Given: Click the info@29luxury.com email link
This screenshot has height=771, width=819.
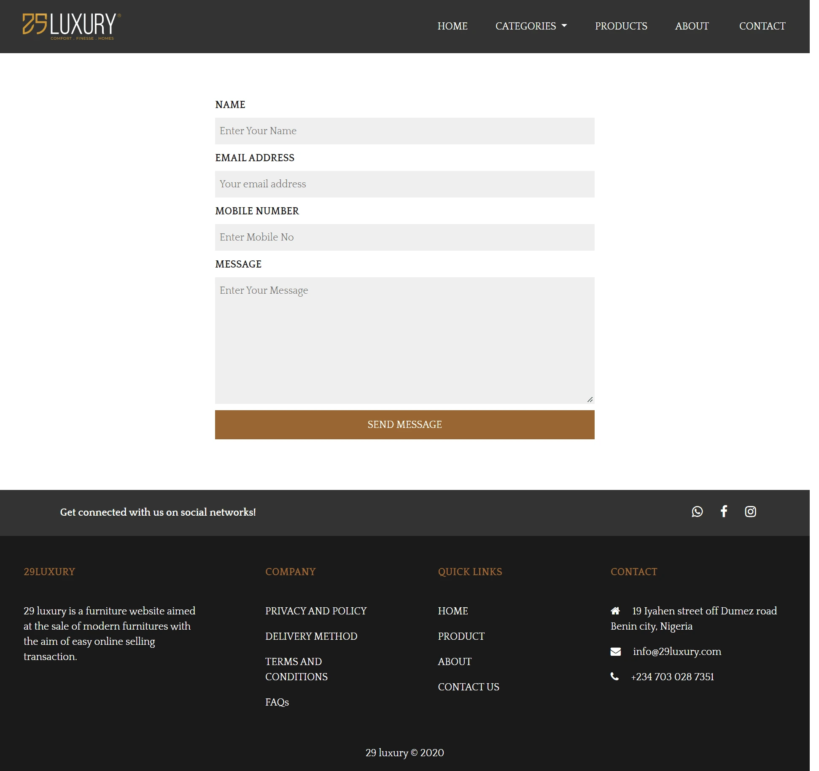Looking at the screenshot, I should 677,652.
